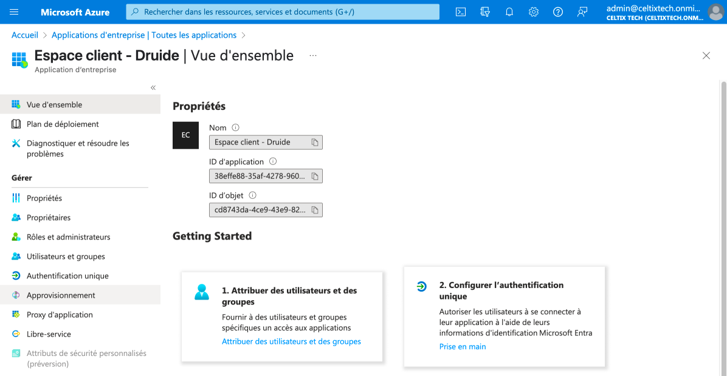Open the Cloud Shell icon
The height and width of the screenshot is (376, 727).
click(461, 12)
